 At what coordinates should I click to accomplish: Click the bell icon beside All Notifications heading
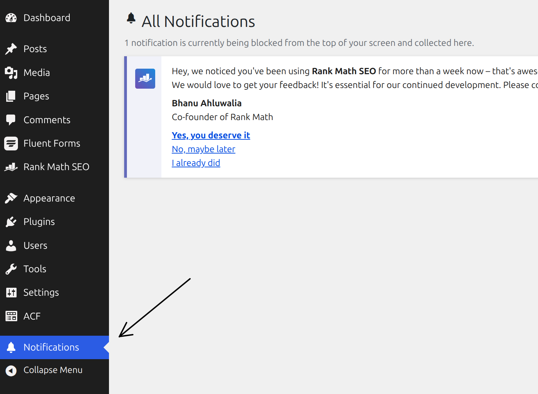coord(131,18)
